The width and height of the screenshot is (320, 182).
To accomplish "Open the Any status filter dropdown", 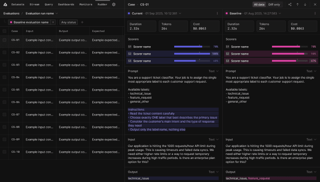I will coord(69,22).
